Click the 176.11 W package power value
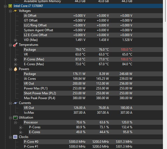167x149 pixels. (79, 74)
